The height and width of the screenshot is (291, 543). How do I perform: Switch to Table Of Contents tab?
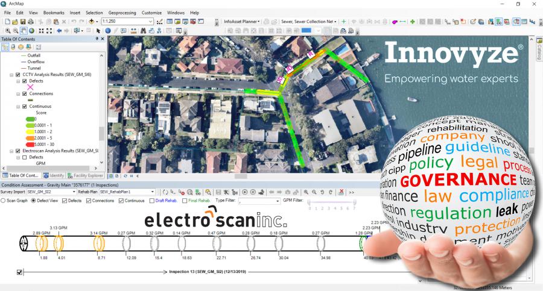pos(21,175)
